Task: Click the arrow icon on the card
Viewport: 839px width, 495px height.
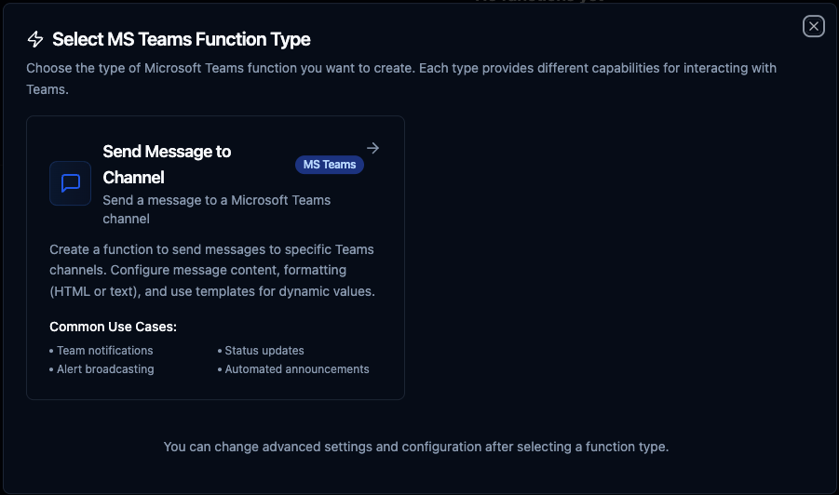Action: click(372, 148)
